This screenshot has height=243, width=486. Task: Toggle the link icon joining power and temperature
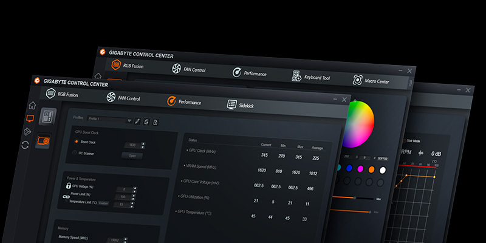point(66,196)
